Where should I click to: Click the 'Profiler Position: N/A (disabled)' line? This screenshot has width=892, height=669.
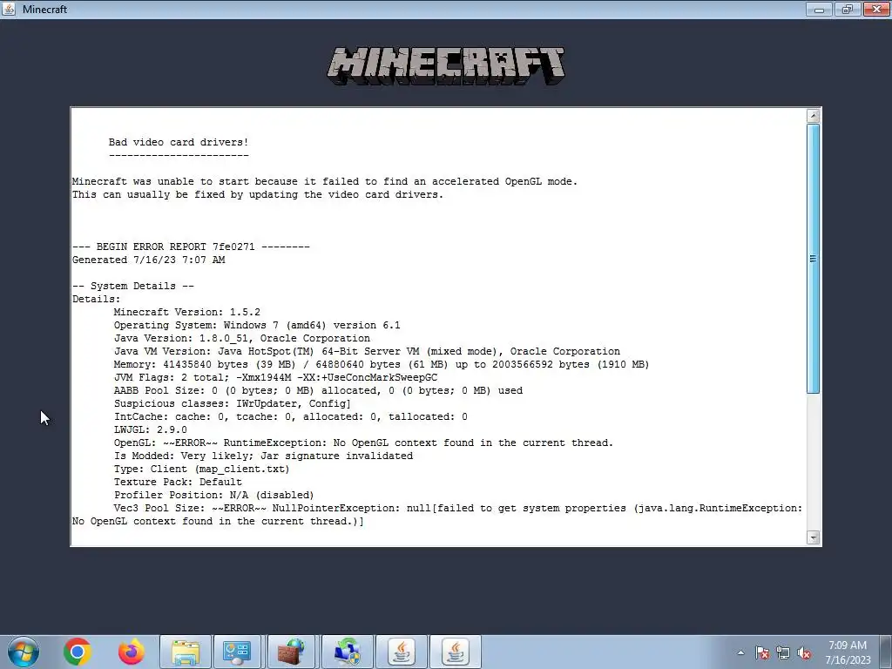tap(214, 496)
